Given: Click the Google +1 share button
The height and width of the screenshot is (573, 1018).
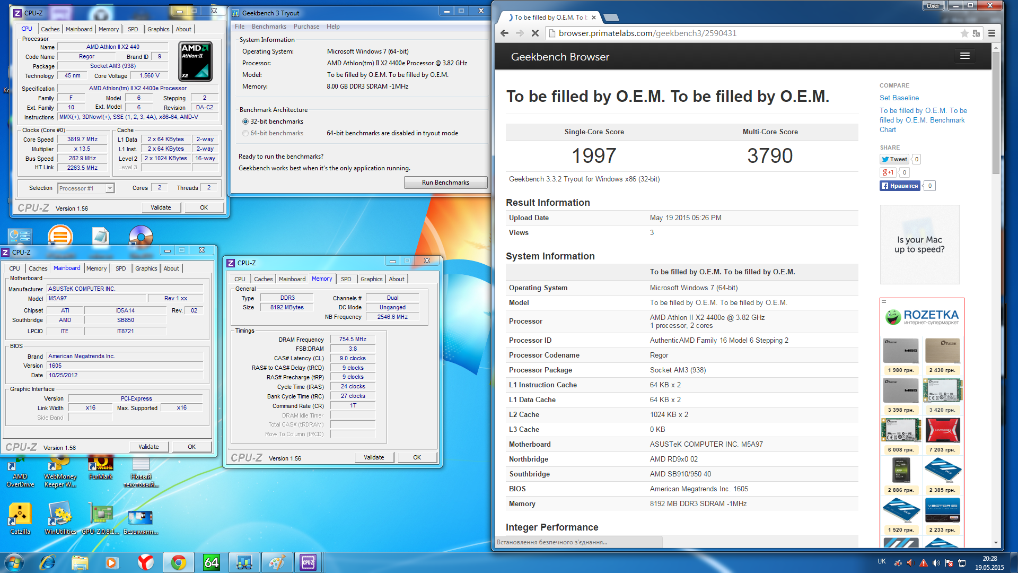Looking at the screenshot, I should (x=888, y=172).
